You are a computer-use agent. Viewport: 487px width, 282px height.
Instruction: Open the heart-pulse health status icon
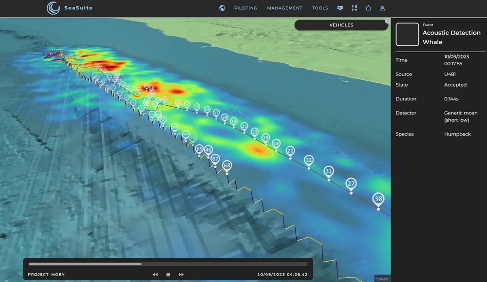[x=340, y=8]
